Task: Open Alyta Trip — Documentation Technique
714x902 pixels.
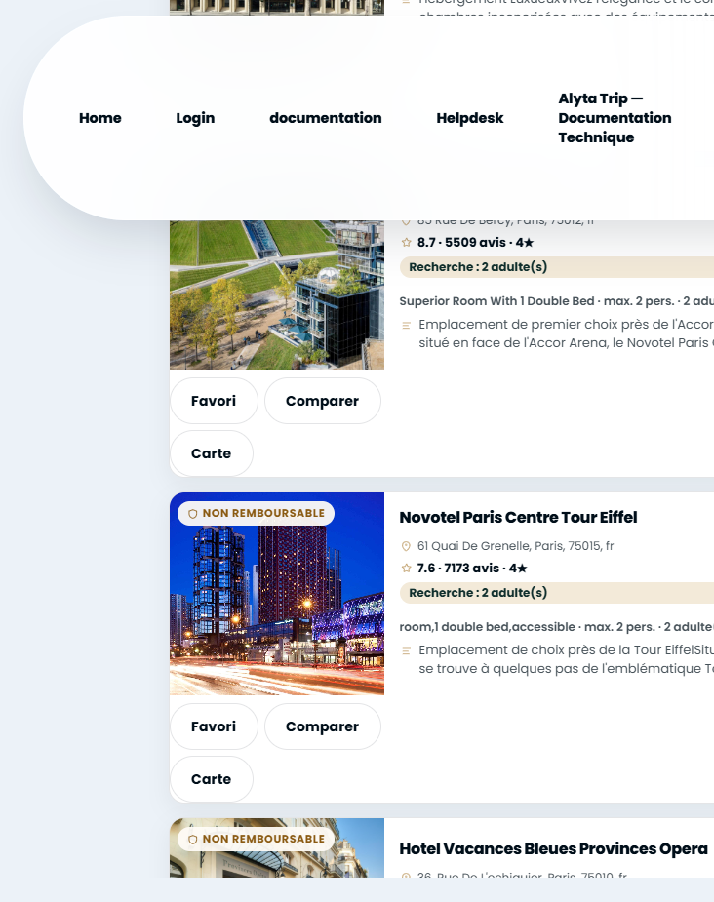Action: [615, 118]
